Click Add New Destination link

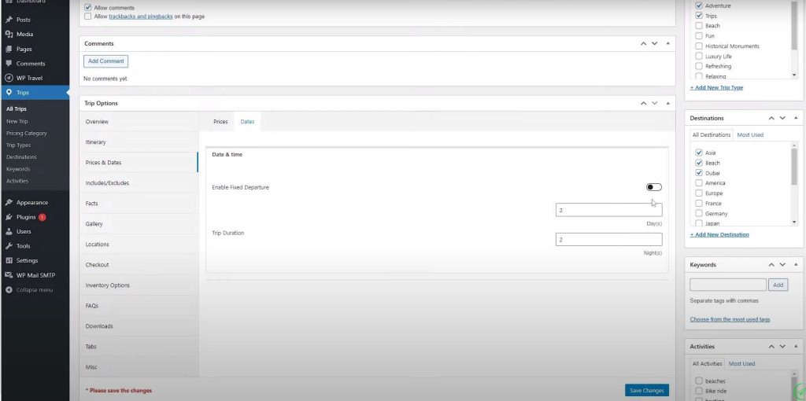719,234
